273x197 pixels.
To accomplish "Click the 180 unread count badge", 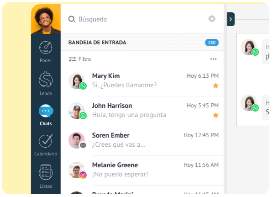I will 211,43.
